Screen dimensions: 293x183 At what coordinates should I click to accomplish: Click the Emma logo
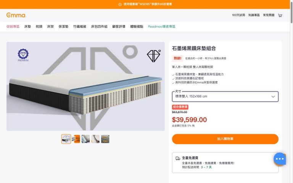click(16, 15)
